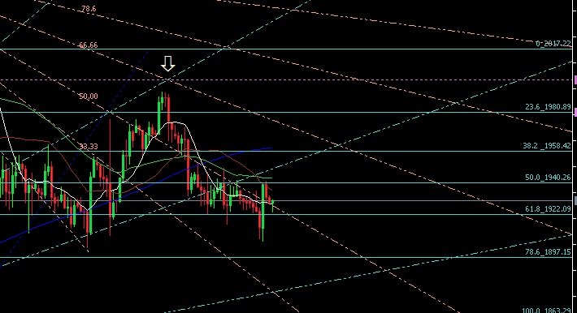This screenshot has width=577, height=313.
Task: Click the 50.0_1940.26 retracement label
Action: [548, 178]
